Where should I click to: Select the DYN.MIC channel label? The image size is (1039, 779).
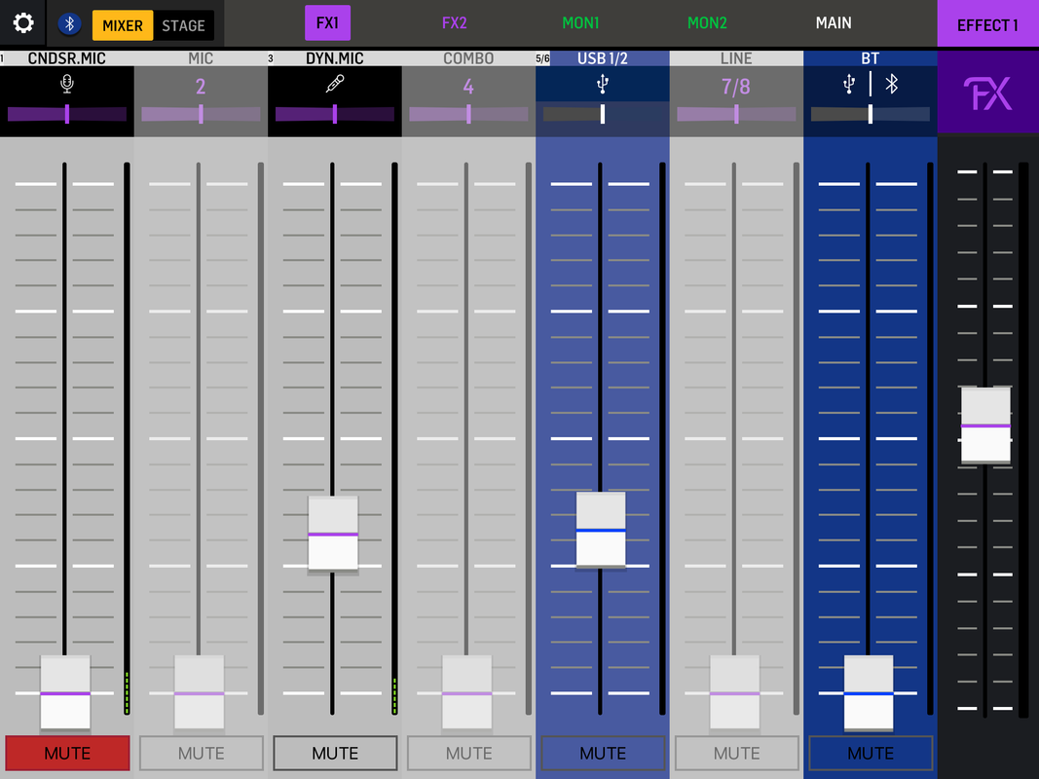[335, 58]
